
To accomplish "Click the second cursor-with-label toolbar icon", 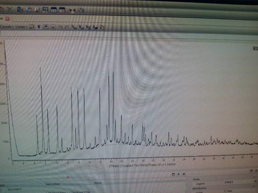I will (81, 27).
